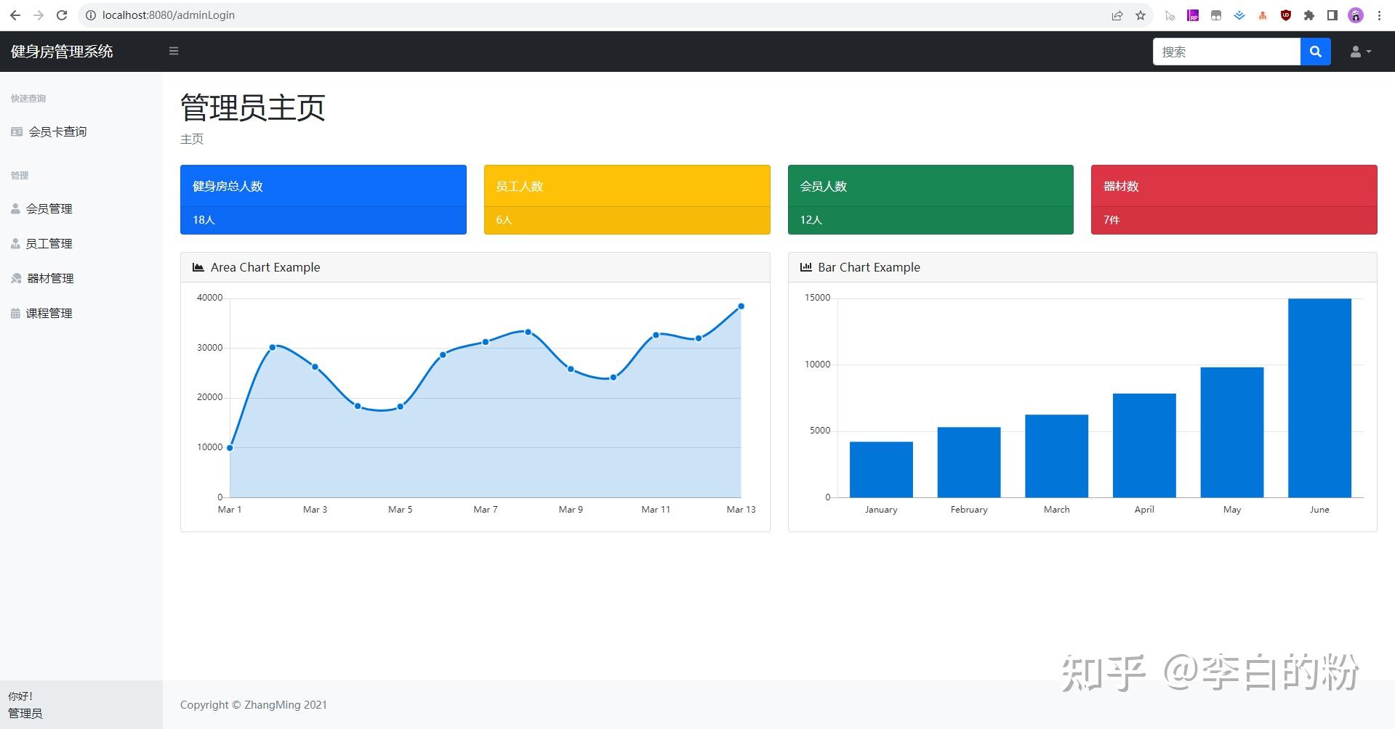The height and width of the screenshot is (729, 1395).
Task: Open 会员管理 in the sidebar
Action: [x=49, y=208]
